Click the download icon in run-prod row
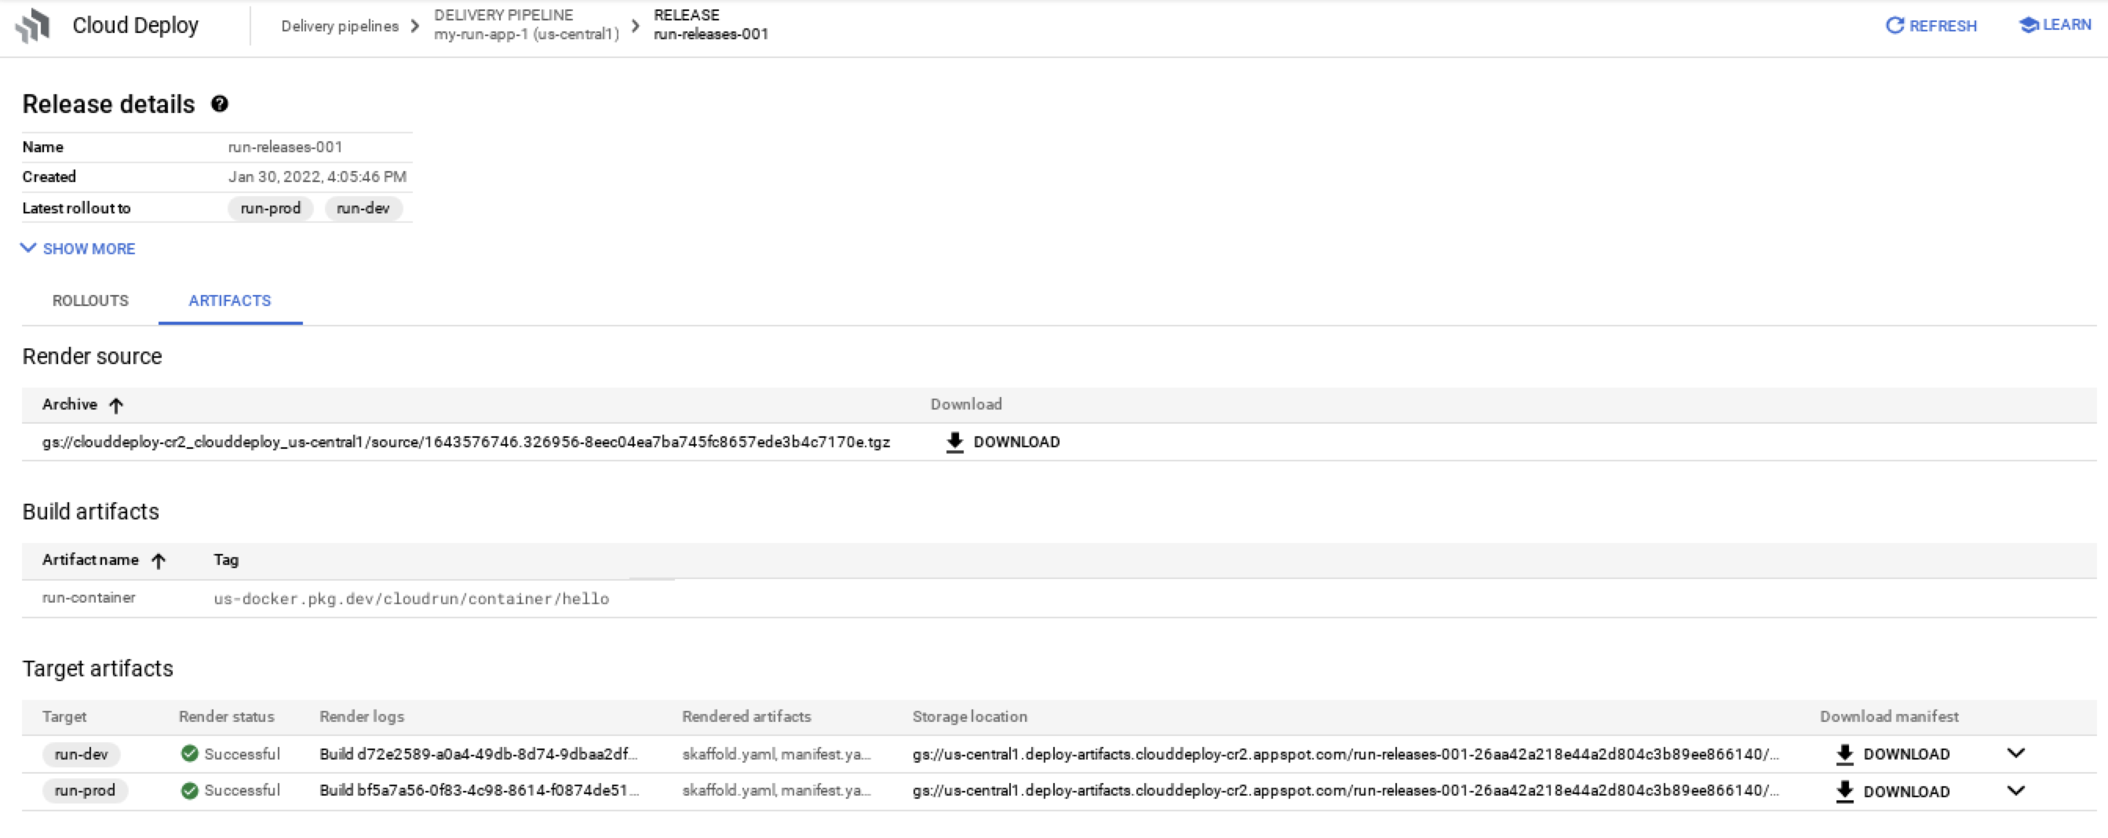This screenshot has width=2108, height=838. click(1844, 792)
